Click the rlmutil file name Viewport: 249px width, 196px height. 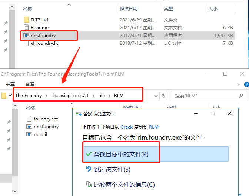point(40,134)
